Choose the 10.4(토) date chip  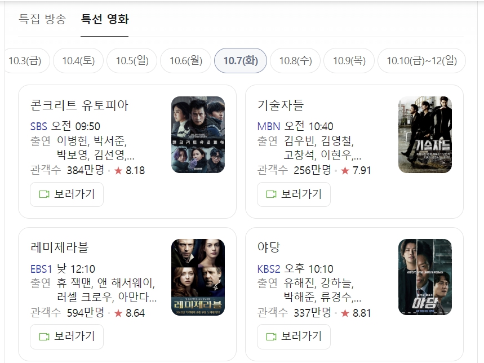(78, 60)
